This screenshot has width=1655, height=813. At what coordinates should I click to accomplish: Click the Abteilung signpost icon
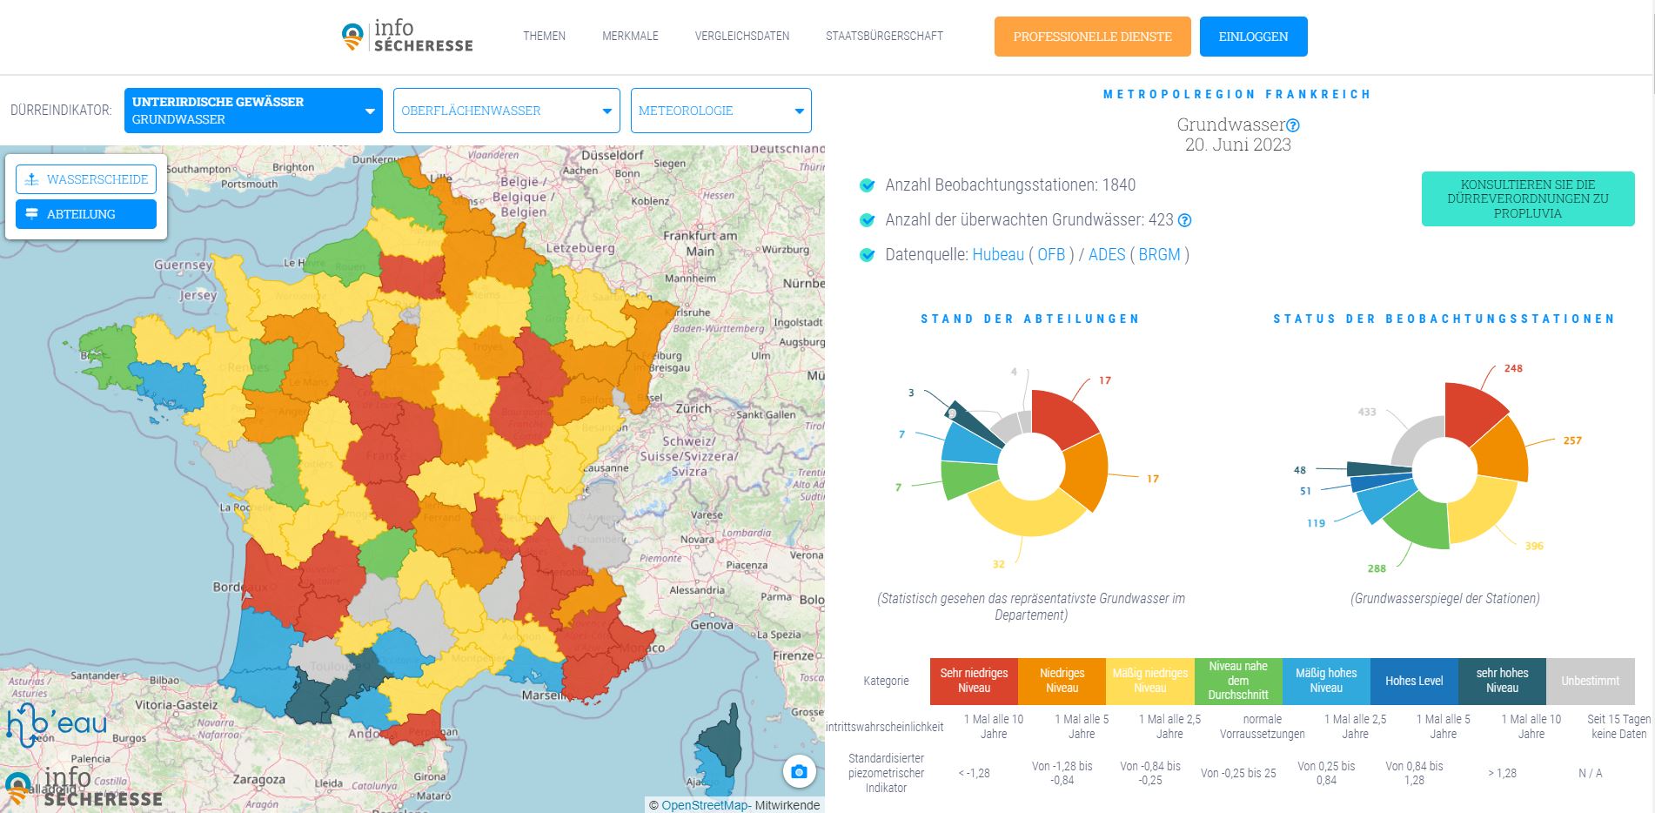tap(32, 214)
